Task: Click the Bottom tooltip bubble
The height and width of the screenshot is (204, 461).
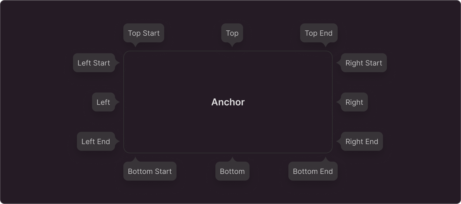Action: [x=232, y=171]
